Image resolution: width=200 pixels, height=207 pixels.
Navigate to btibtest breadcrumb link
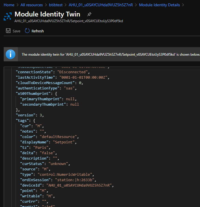[56, 5]
